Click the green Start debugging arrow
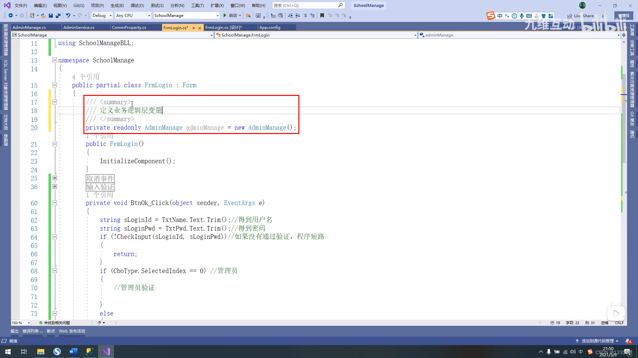638x358 pixels. point(225,16)
